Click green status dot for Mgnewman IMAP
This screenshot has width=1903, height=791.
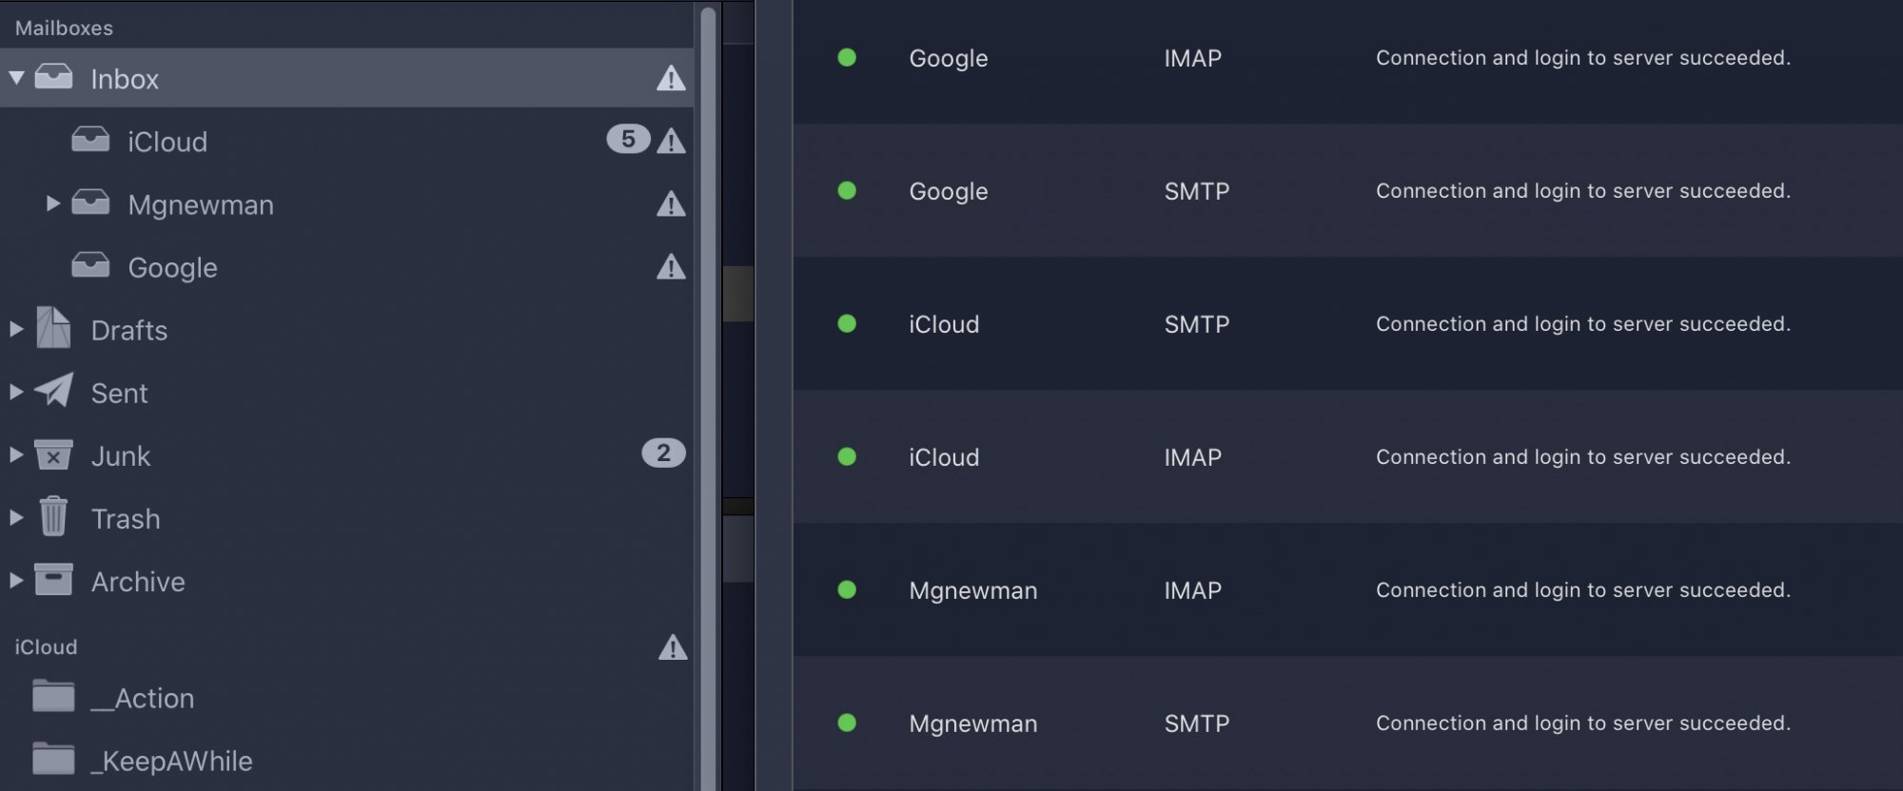point(847,589)
